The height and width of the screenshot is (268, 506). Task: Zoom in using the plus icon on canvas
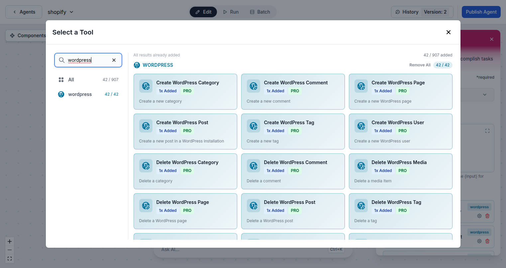pos(9,241)
